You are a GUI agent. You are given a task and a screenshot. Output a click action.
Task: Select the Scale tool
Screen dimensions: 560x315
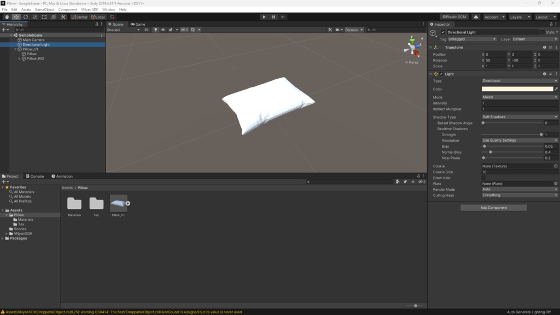34,17
